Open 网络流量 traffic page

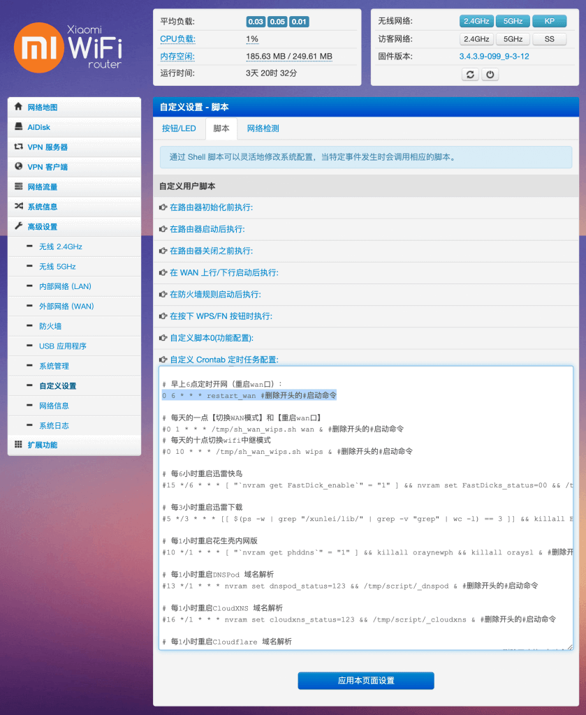point(42,187)
